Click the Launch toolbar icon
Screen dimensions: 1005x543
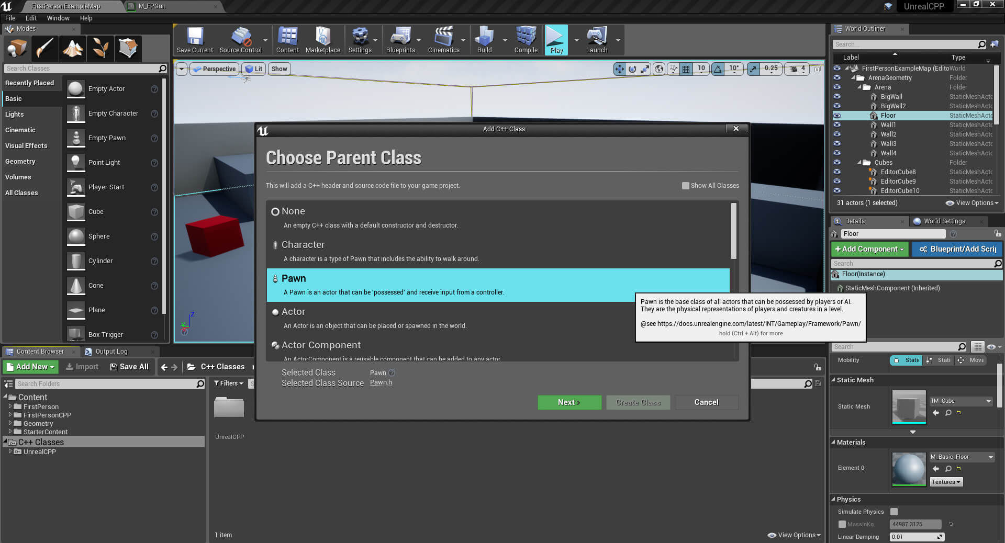point(596,40)
